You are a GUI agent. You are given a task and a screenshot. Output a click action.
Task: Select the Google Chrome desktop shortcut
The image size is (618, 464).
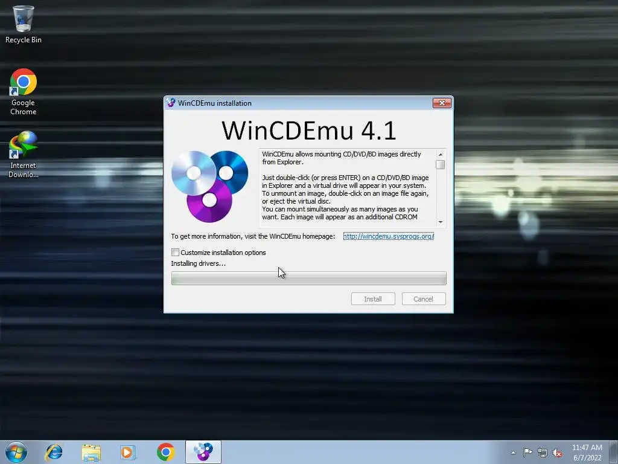click(23, 92)
